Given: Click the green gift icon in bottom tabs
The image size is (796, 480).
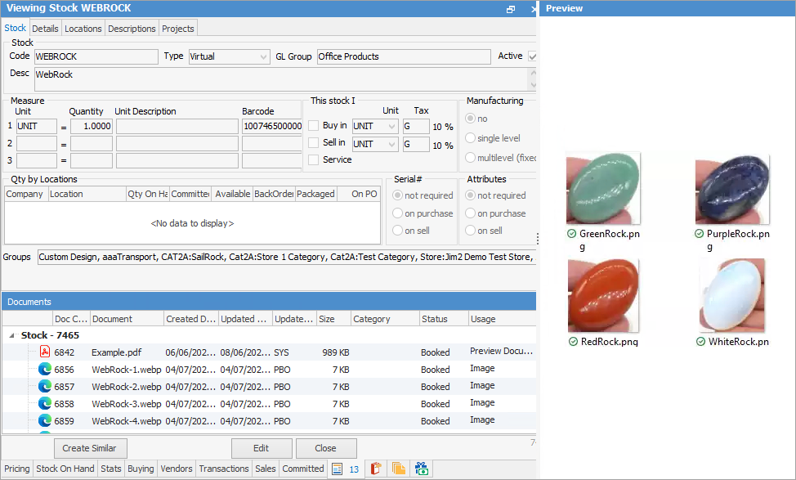Looking at the screenshot, I should (422, 469).
